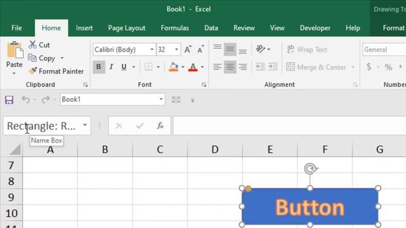Align text to the right

tap(242, 67)
